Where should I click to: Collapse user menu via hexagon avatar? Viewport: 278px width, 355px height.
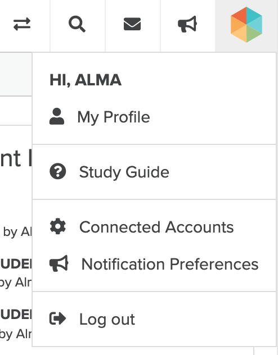(246, 25)
